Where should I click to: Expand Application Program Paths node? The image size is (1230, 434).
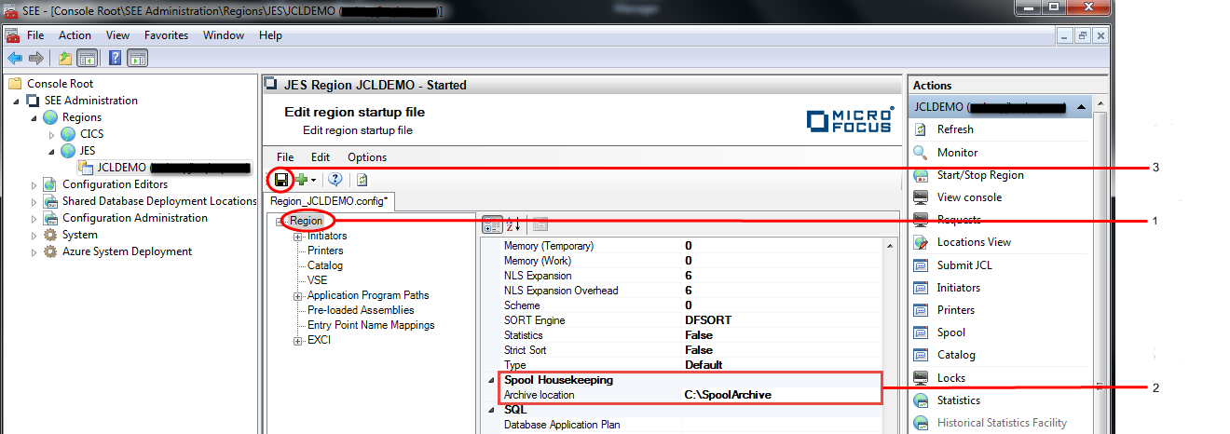[x=298, y=295]
